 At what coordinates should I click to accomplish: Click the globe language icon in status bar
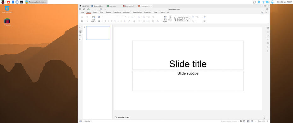click(x=241, y=121)
